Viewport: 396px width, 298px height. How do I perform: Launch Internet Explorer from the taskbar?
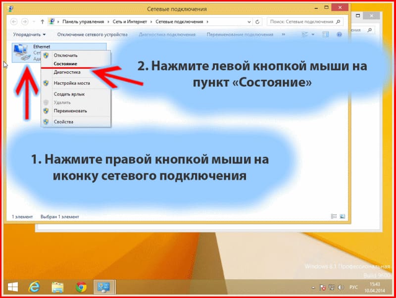point(34,287)
